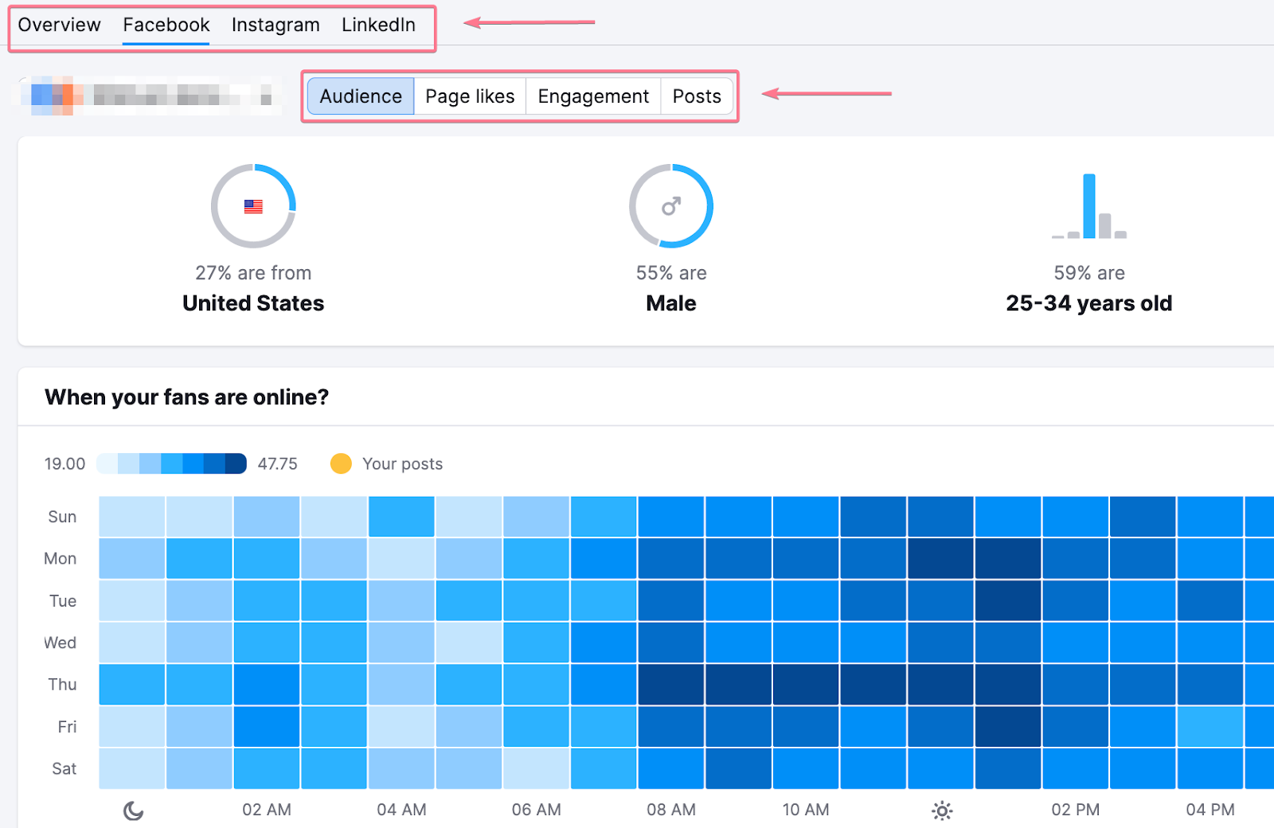
Task: Click the 'Sun' row label
Action: click(62, 517)
